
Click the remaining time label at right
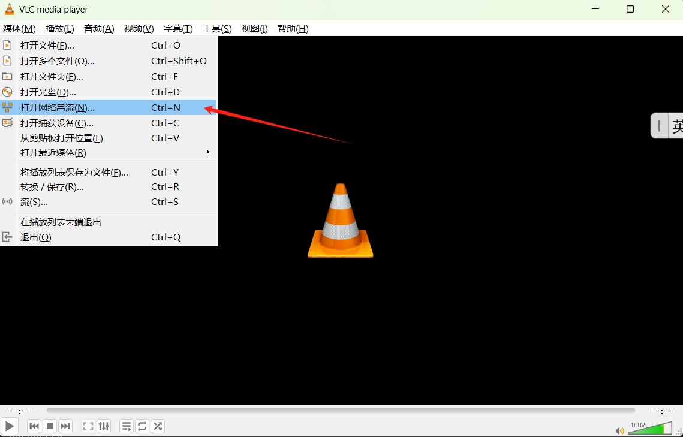661,411
